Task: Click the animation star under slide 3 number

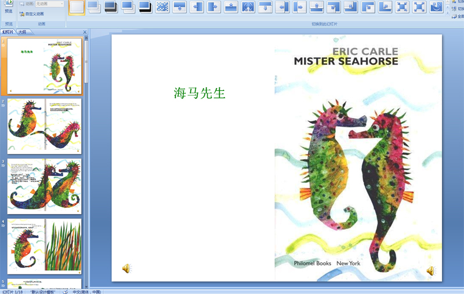Action: click(3, 166)
